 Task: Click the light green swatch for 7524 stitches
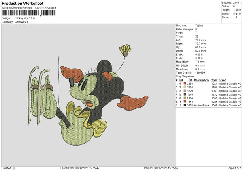(185, 87)
